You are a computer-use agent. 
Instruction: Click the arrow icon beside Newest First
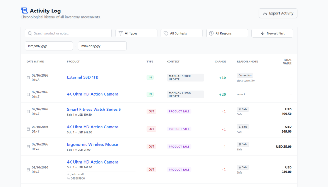[x=263, y=33]
